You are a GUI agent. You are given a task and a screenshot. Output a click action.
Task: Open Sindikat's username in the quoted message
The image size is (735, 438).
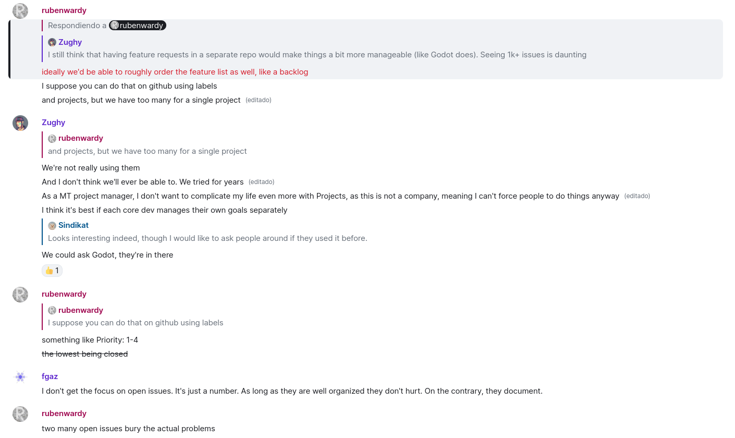point(73,225)
